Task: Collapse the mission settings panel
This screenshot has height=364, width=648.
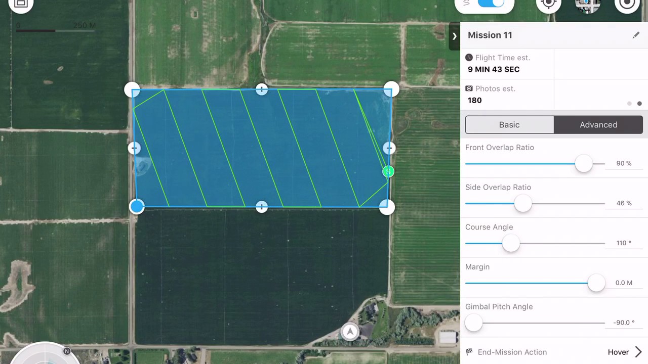Action: tap(454, 36)
